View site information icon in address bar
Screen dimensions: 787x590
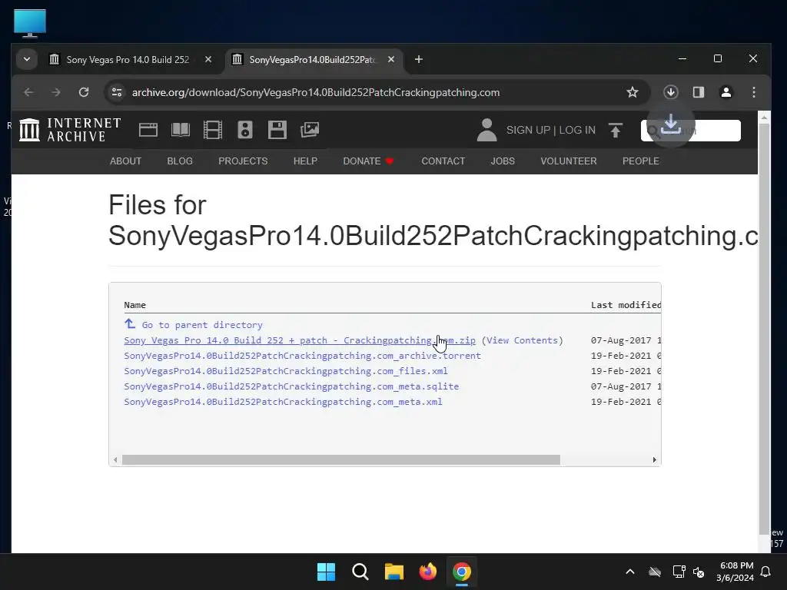coord(117,92)
